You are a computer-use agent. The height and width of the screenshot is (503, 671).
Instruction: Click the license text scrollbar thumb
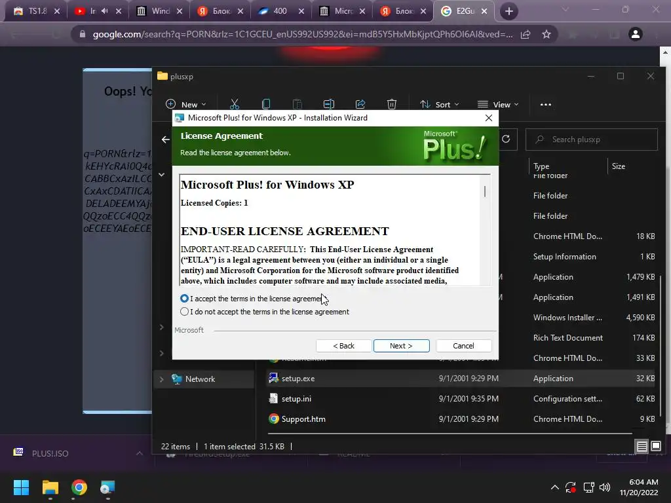tap(485, 191)
